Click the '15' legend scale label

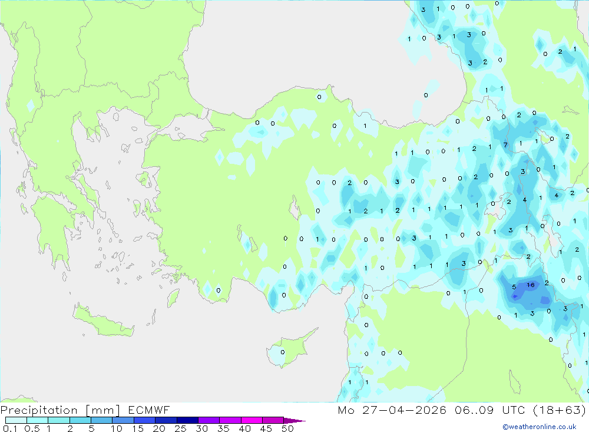[x=138, y=428]
